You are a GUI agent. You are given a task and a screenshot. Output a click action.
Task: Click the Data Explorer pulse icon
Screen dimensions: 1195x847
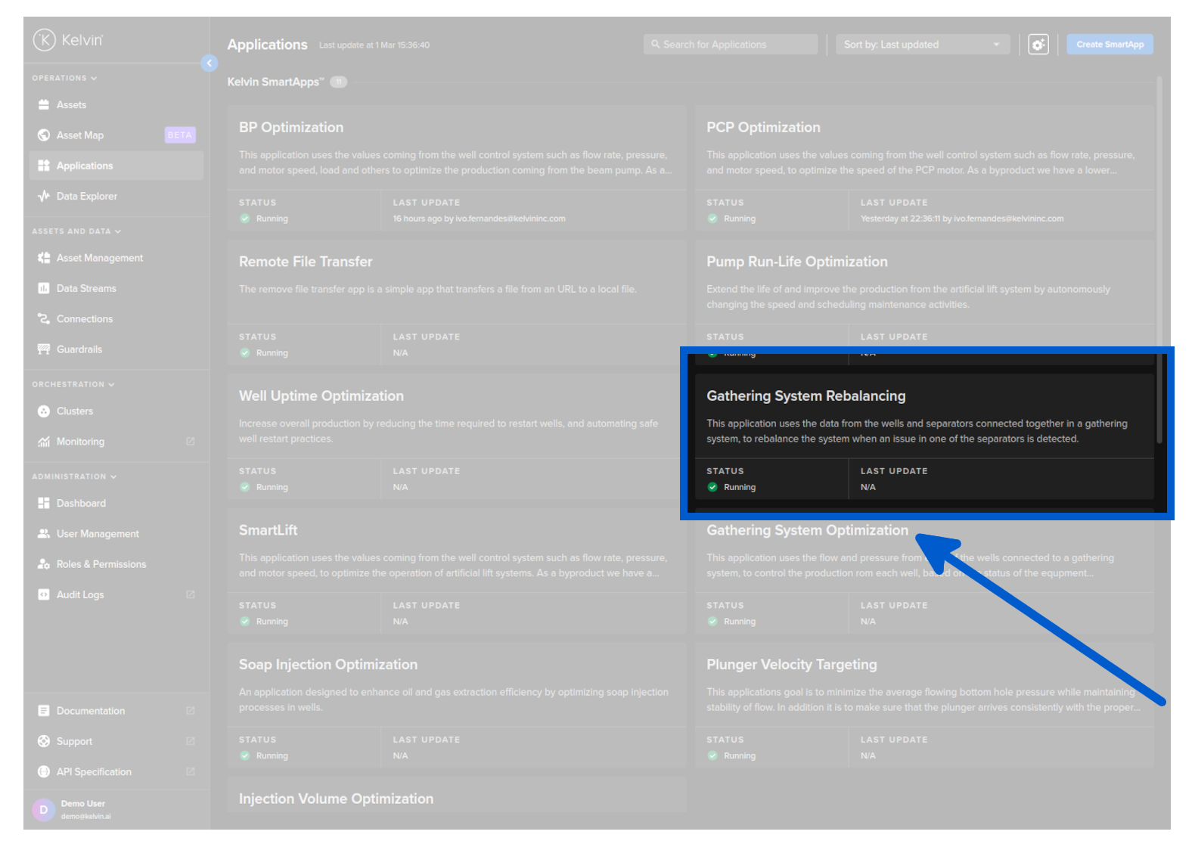pyautogui.click(x=44, y=197)
